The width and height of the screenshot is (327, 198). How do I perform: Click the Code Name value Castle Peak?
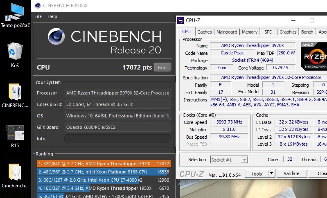(232, 53)
